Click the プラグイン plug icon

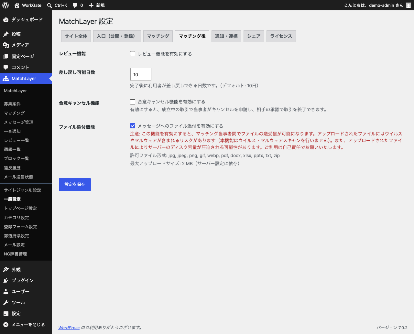6,281
